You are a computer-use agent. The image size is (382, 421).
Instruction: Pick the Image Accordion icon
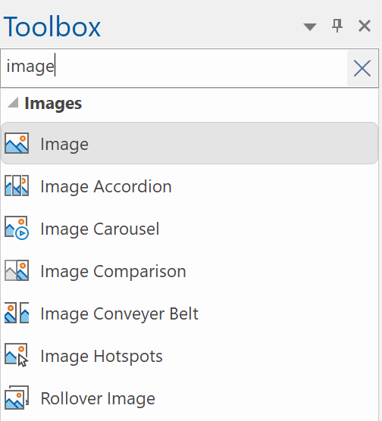click(17, 186)
